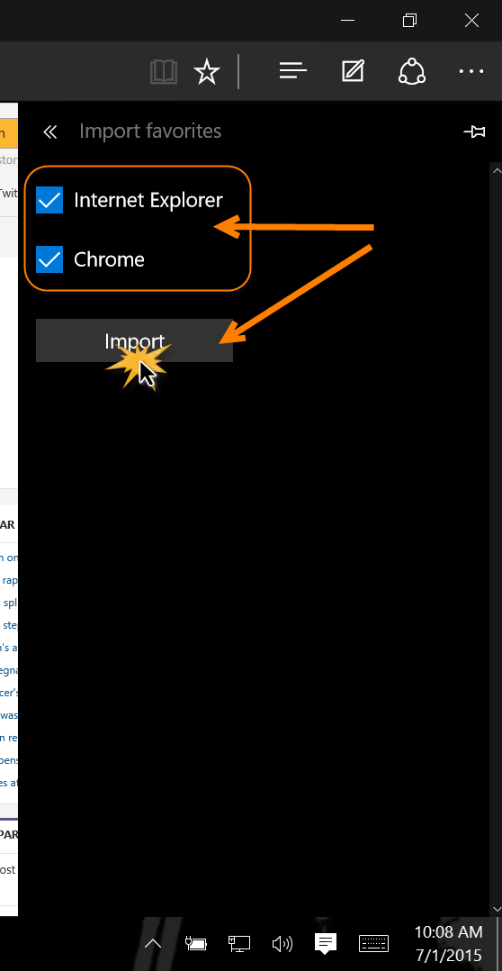
Task: Open the Hub three-lines icon
Action: 293,71
